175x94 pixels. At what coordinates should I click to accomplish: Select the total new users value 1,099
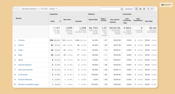point(69,28)
